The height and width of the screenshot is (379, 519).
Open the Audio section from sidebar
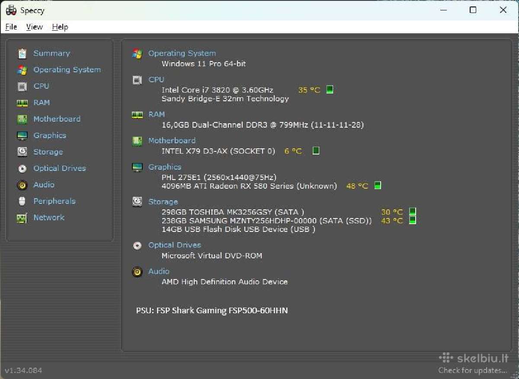(x=44, y=185)
